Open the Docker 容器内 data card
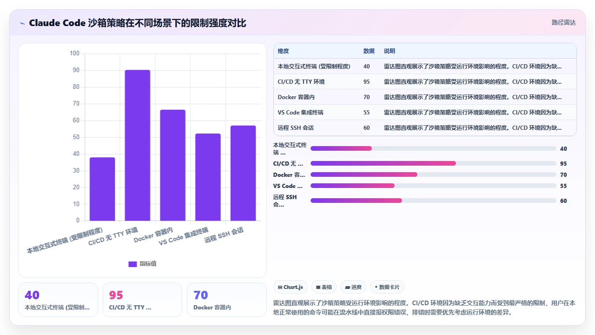This screenshot has width=595, height=335. (x=227, y=300)
